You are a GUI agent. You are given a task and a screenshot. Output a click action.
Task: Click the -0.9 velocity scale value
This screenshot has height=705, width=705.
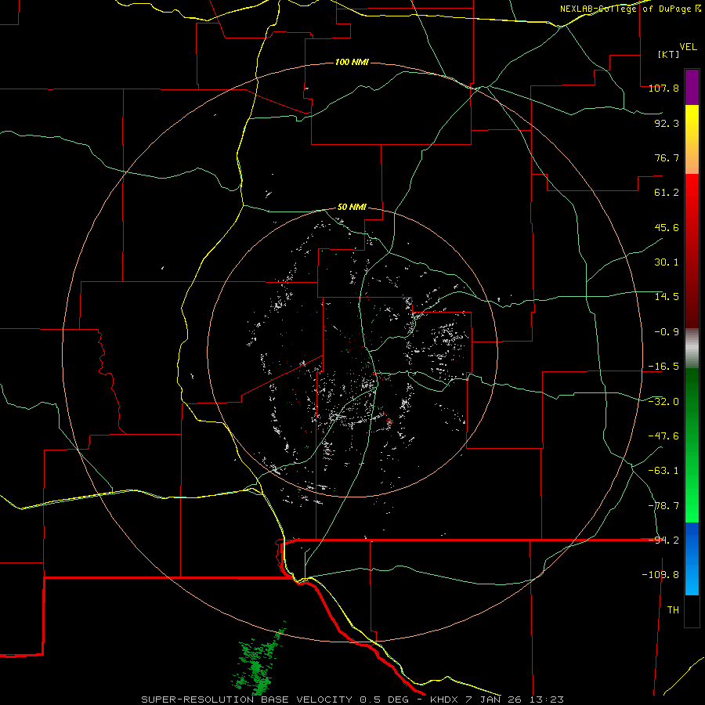coord(667,332)
